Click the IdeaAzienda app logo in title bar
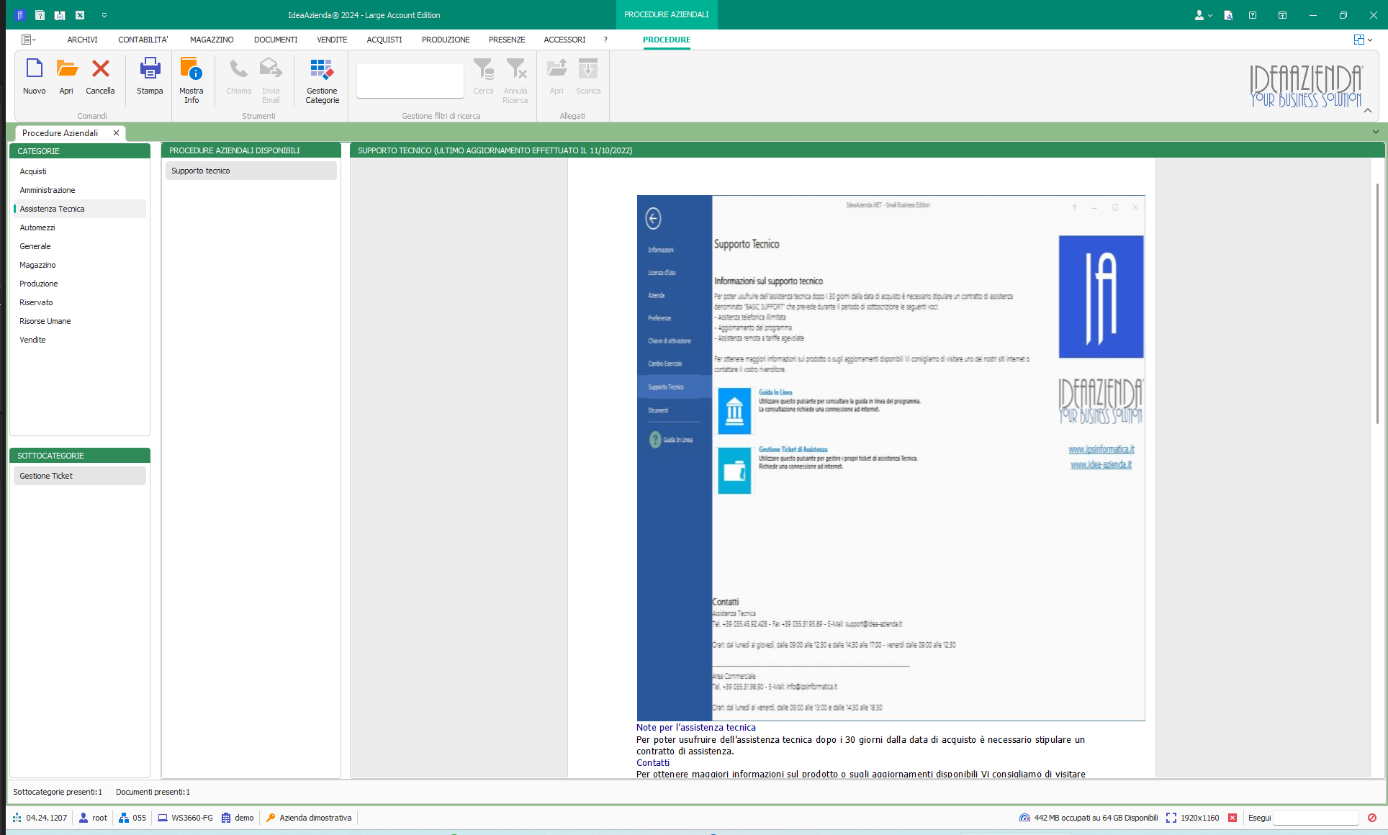1388x835 pixels. pyautogui.click(x=19, y=14)
